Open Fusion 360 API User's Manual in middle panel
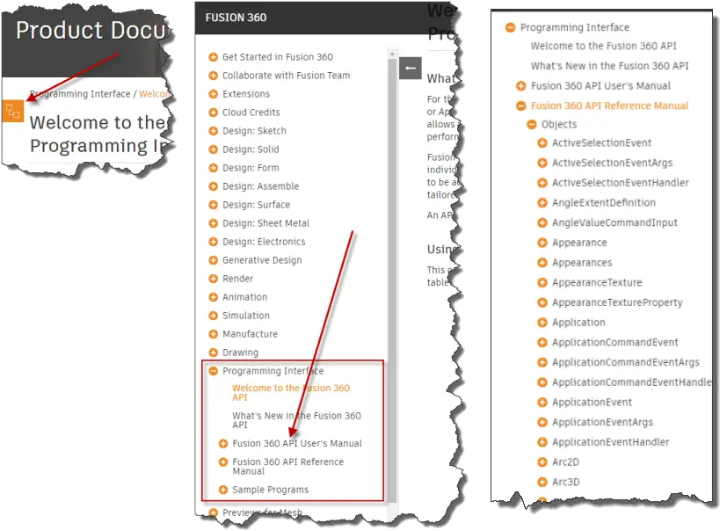 point(296,443)
